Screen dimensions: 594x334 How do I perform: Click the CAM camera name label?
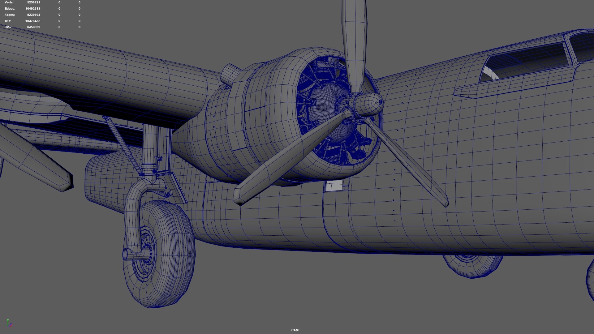click(295, 330)
